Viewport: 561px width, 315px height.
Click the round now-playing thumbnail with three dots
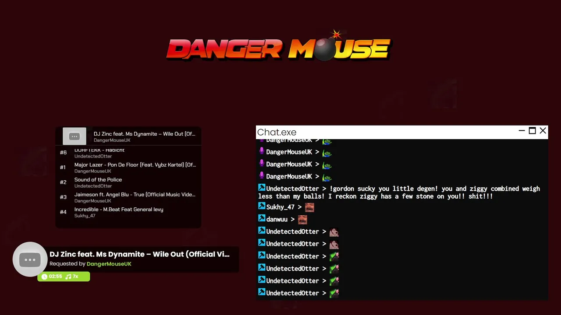30,259
